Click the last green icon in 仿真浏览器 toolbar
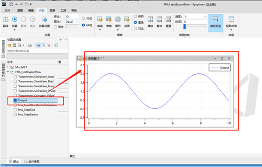This screenshot has height=167, width=262. 56,45
